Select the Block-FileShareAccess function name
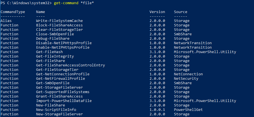This screenshot has height=117, width=254. tap(59, 25)
